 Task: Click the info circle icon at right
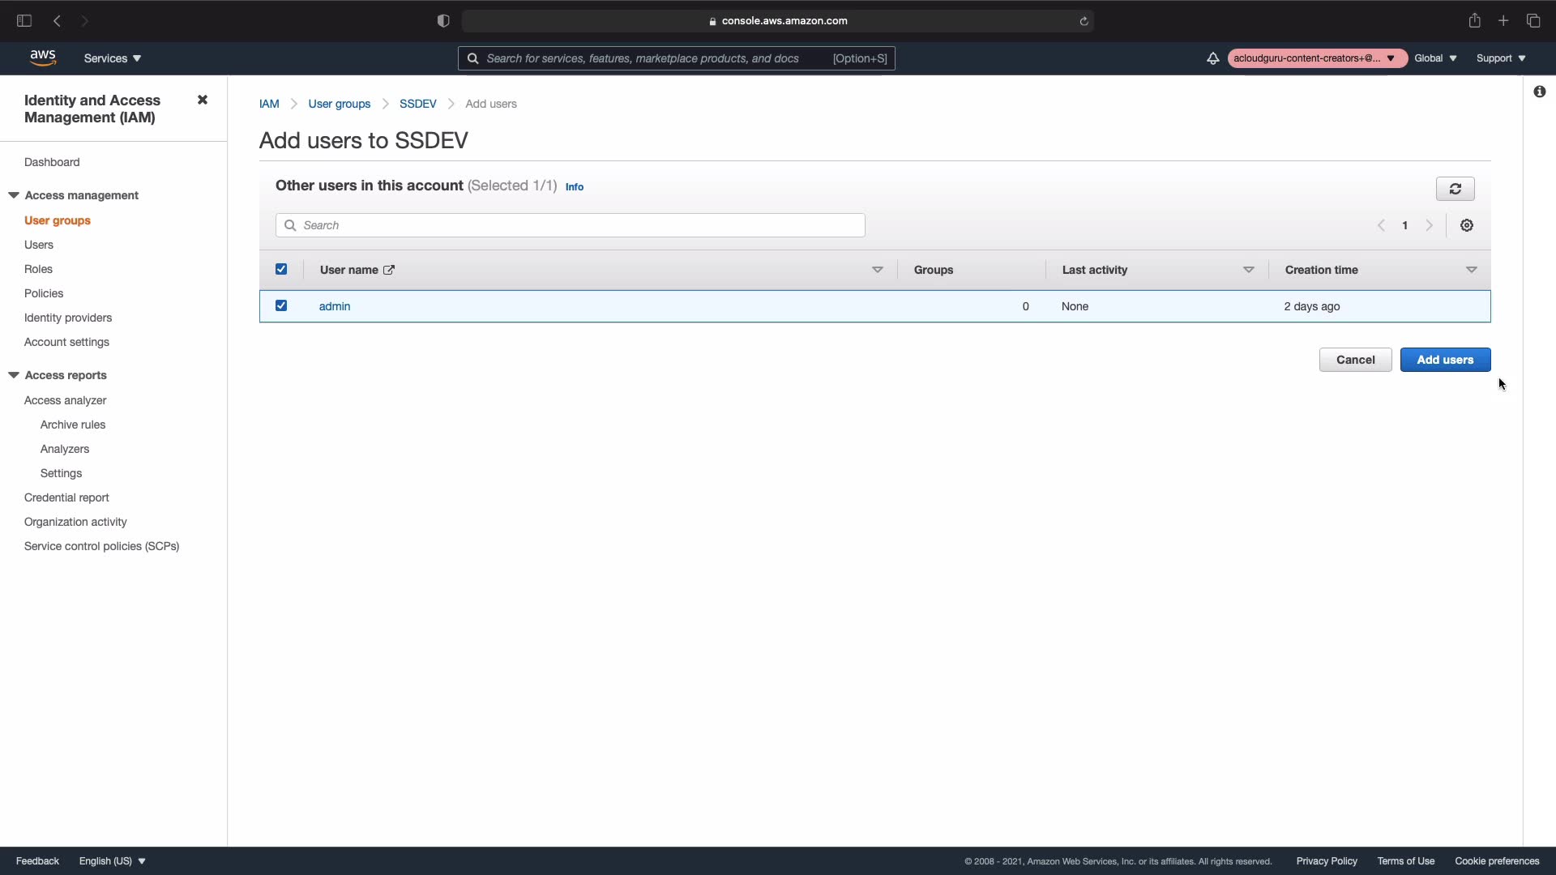coord(1539,92)
